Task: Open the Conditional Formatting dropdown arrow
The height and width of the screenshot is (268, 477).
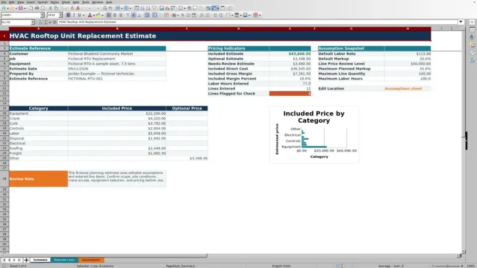Action: 260,15
